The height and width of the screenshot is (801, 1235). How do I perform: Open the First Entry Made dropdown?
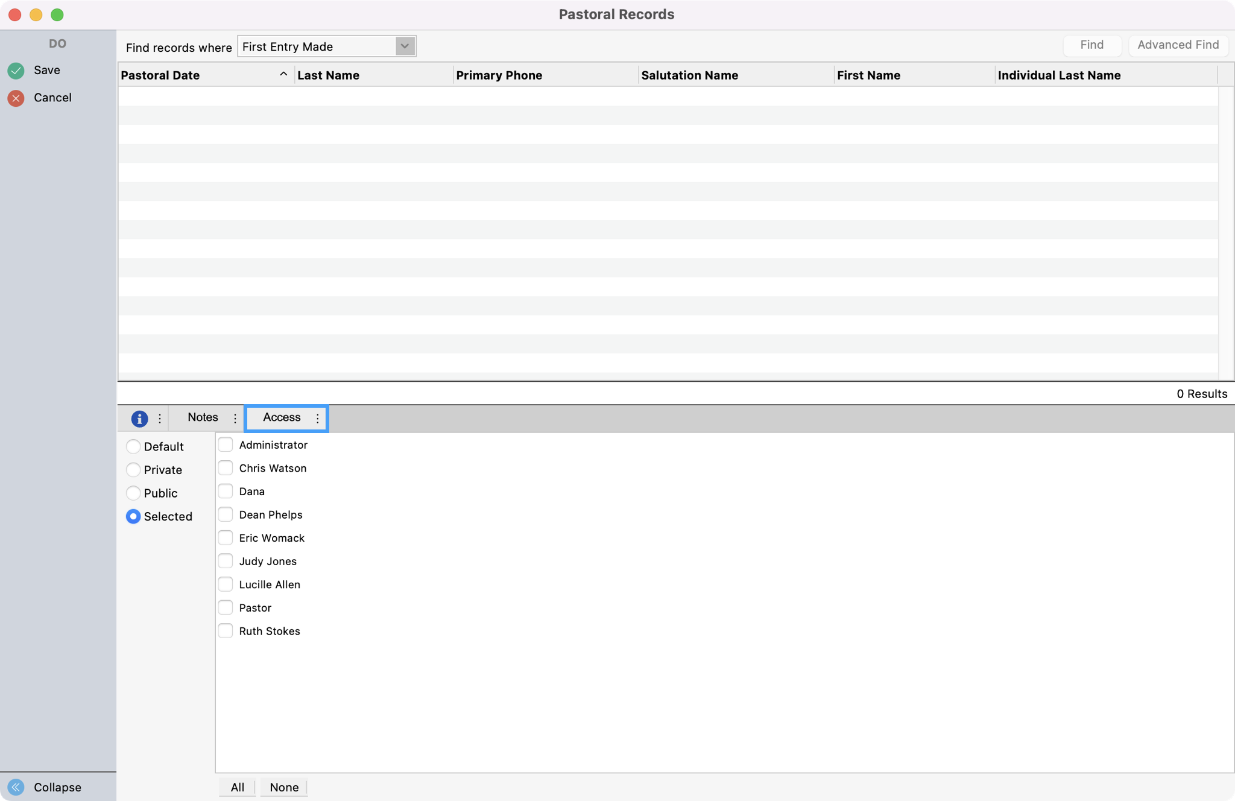point(404,46)
